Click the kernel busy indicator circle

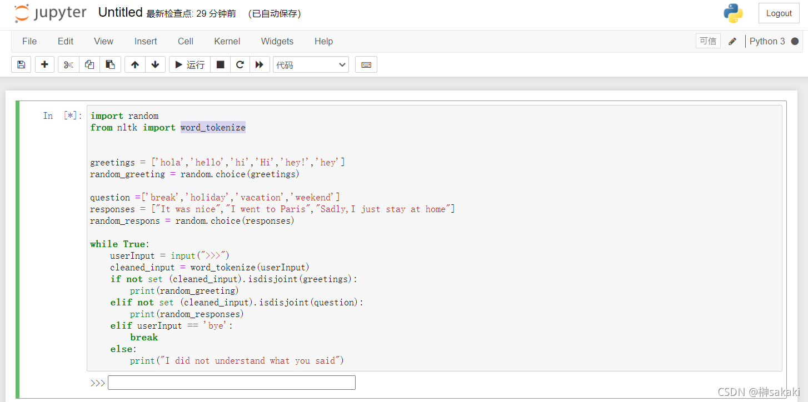[x=795, y=41]
